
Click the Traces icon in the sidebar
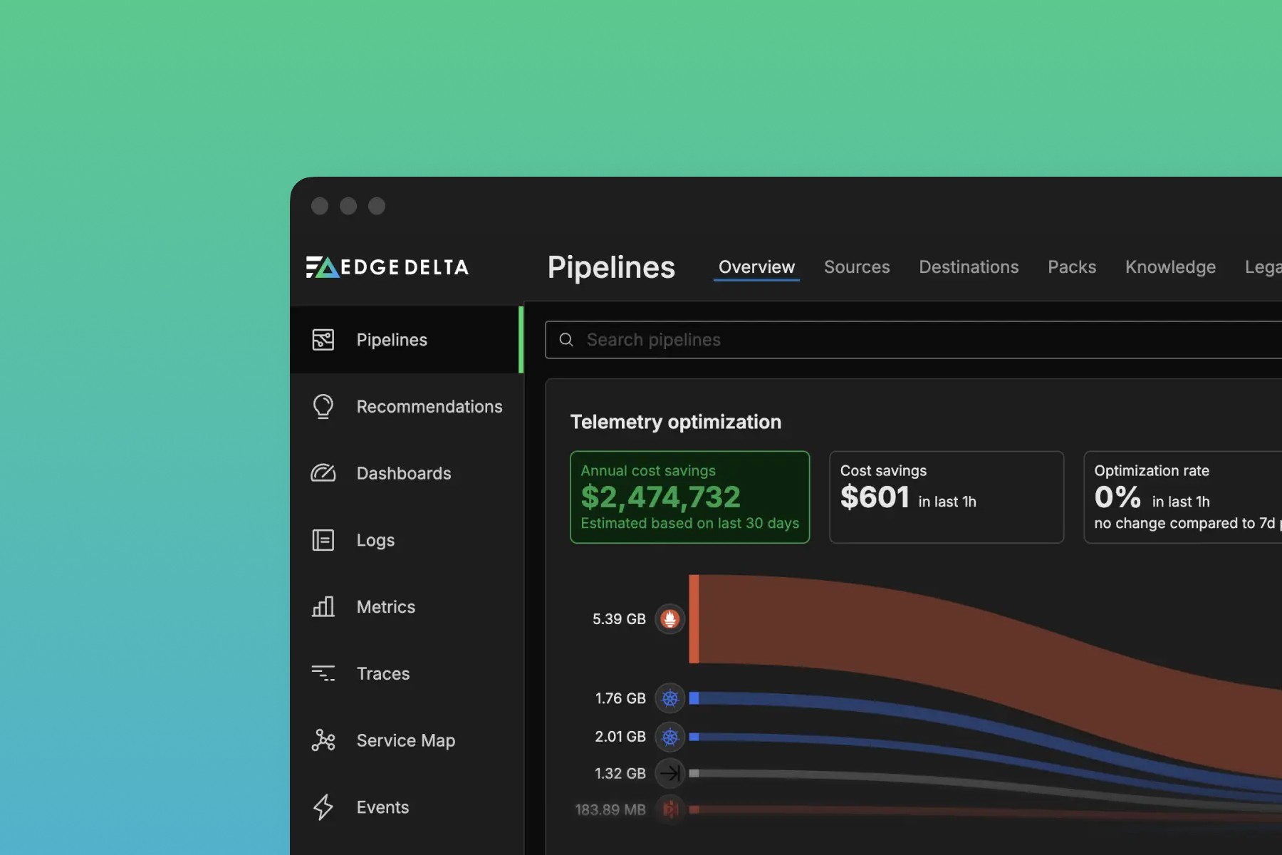(323, 673)
